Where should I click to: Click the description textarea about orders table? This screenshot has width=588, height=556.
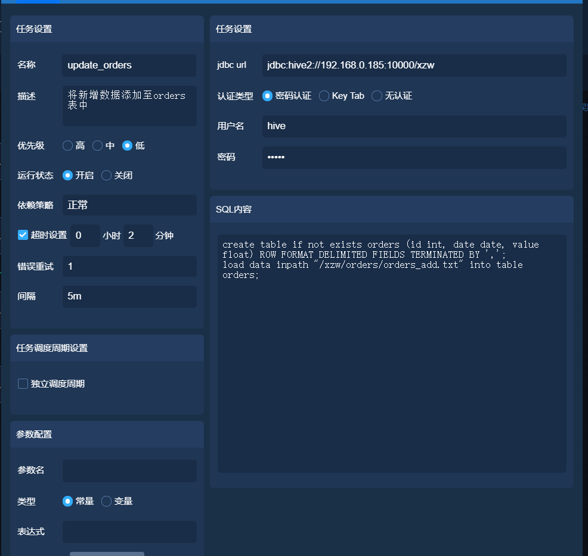(129, 105)
